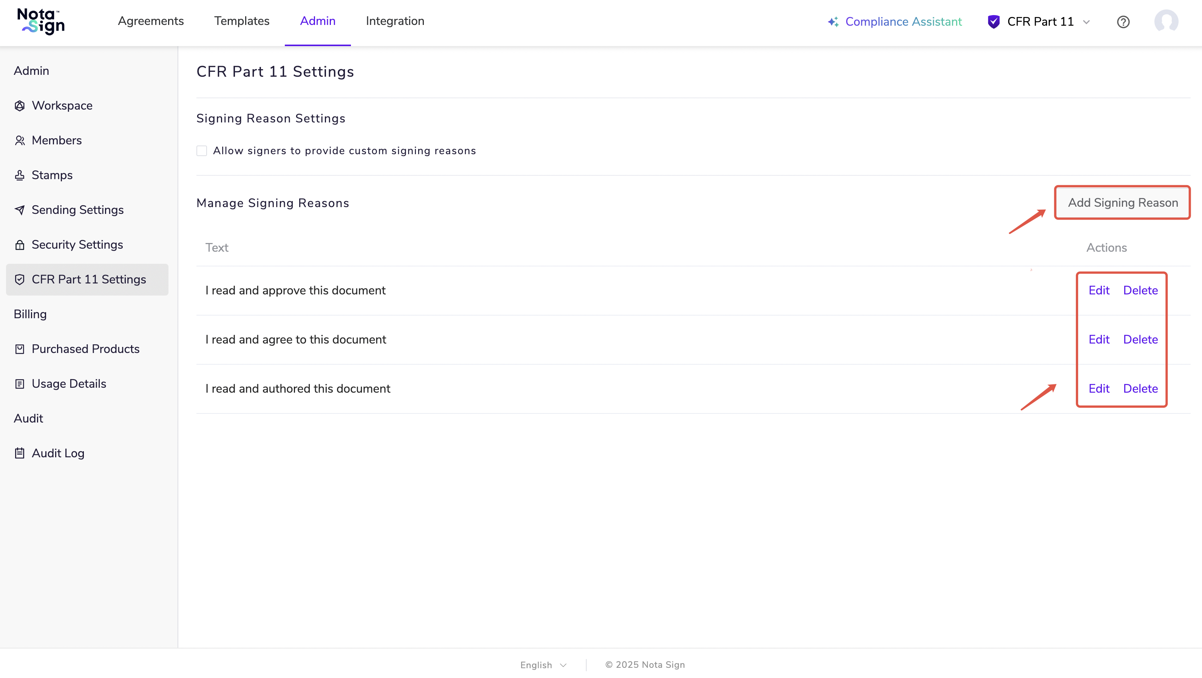Click the Audit Log clipboard icon

(x=20, y=454)
